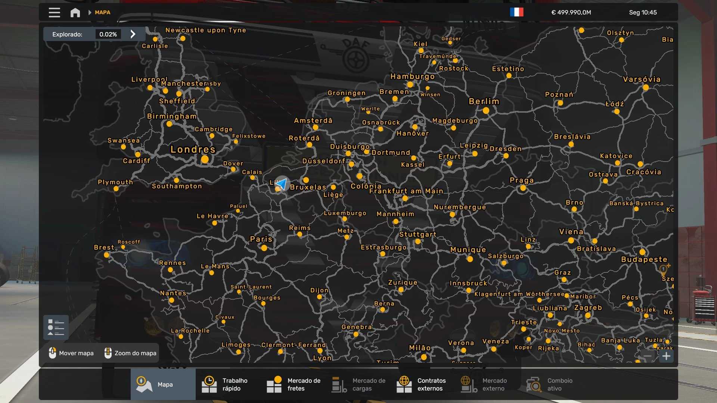
Task: Click the blue player position arrow
Action: coord(282,184)
